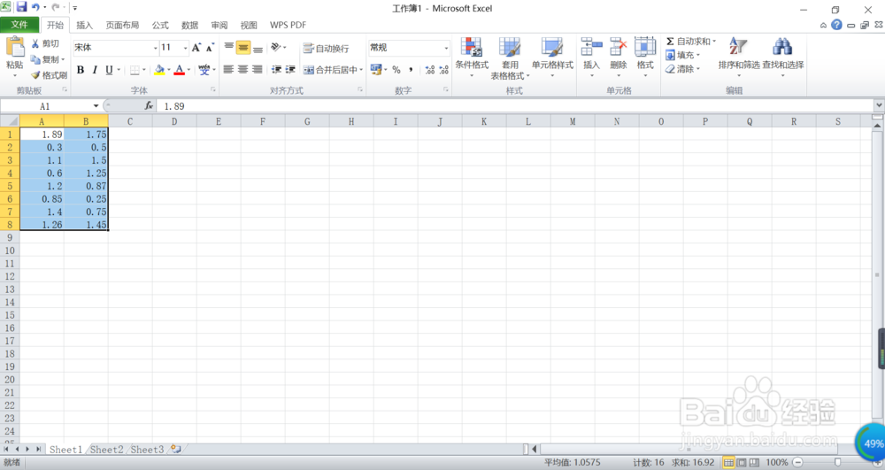The width and height of the screenshot is (885, 470).
Task: Expand the Name Box dropdown
Action: [x=96, y=105]
